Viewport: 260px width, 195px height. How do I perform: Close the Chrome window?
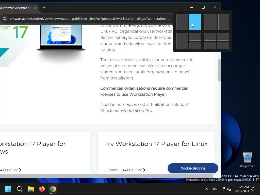point(215,7)
